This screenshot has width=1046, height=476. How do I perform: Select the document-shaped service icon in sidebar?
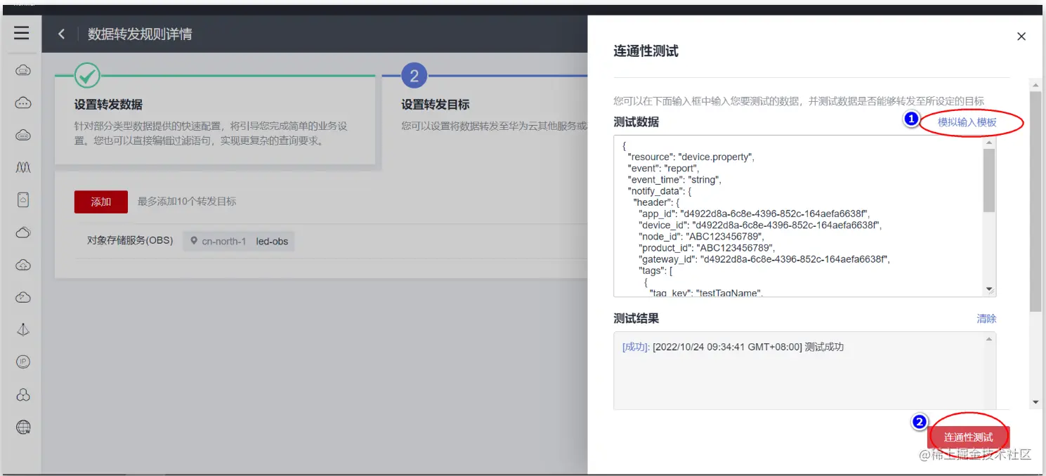point(22,199)
